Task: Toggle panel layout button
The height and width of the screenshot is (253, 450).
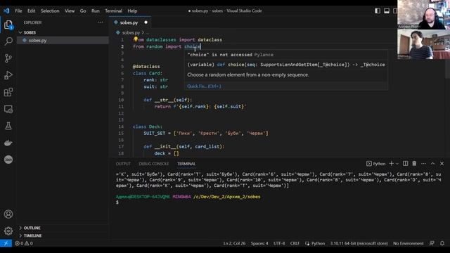Action: point(387,11)
